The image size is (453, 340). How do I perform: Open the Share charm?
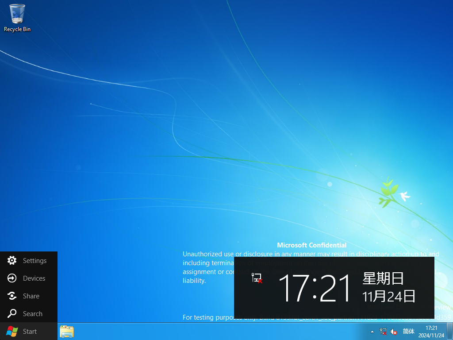(x=29, y=296)
